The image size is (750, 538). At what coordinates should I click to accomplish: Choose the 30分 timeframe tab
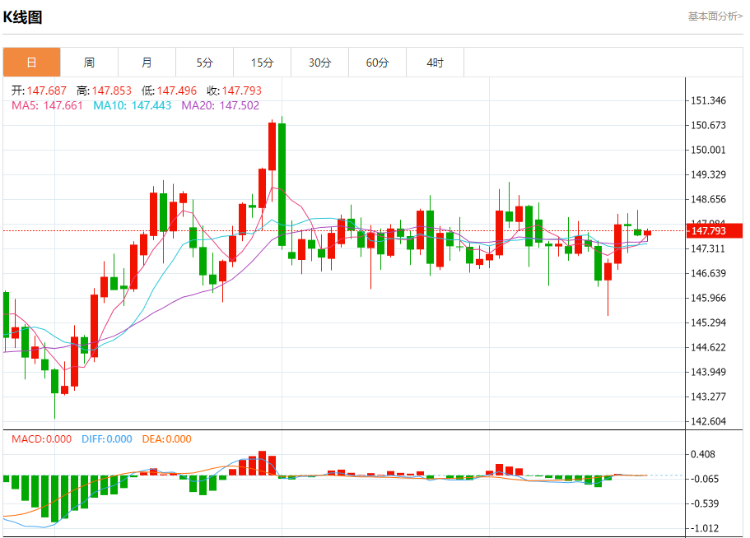(x=319, y=63)
